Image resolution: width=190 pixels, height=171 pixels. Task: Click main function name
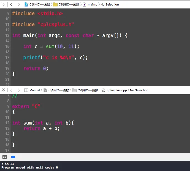pos(29,35)
